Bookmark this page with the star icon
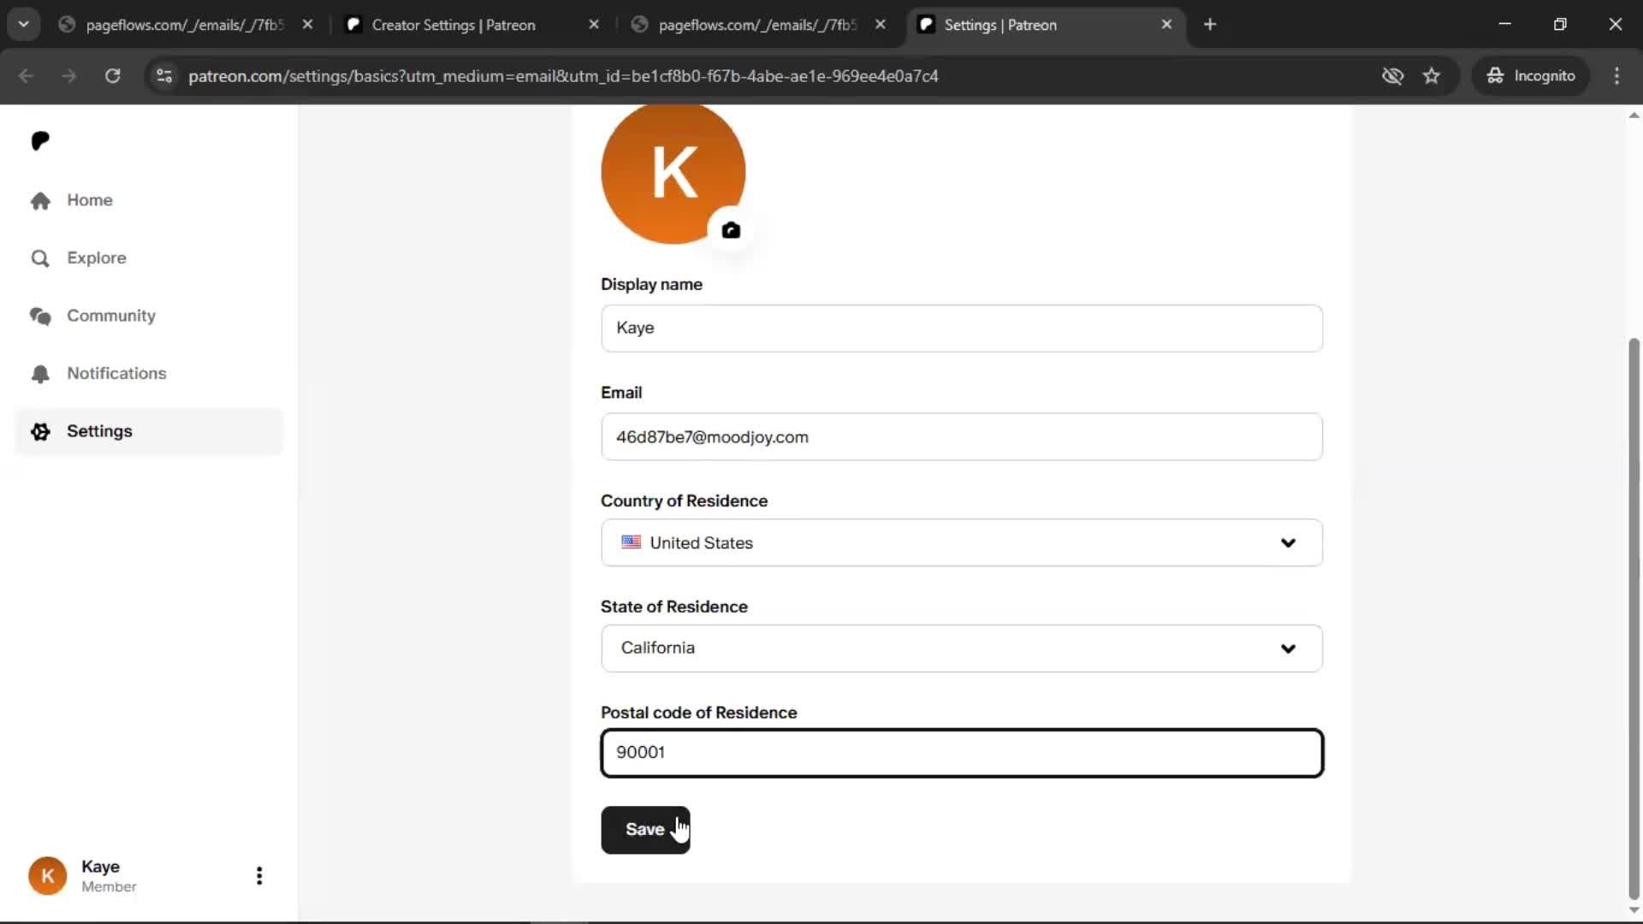This screenshot has height=924, width=1643. [x=1432, y=76]
